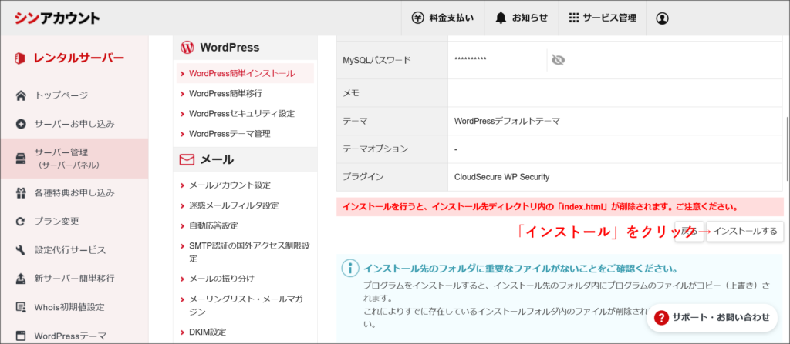The width and height of the screenshot is (790, 344).
Task: Click the 戻る button
Action: click(x=689, y=232)
